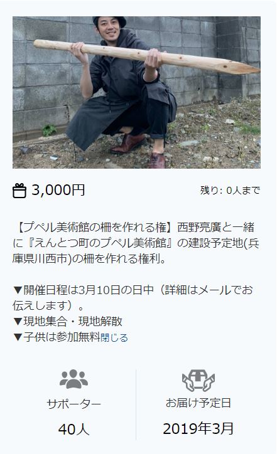Click the お届け予定日 label
The width and height of the screenshot is (277, 454).
[198, 403]
